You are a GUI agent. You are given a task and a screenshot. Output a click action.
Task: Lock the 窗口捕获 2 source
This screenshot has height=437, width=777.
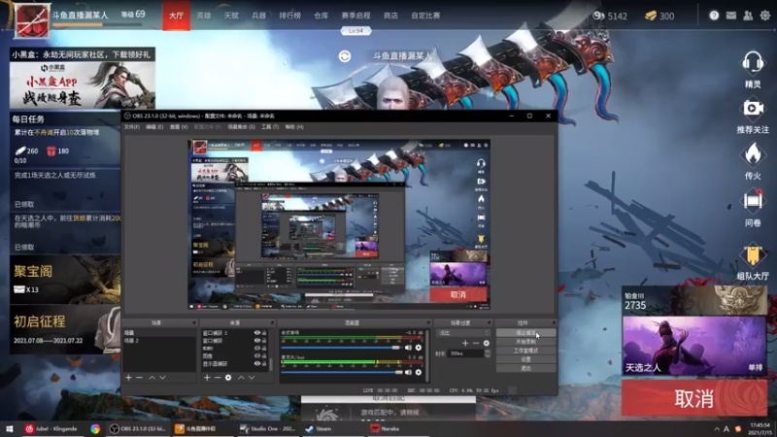pos(264,333)
